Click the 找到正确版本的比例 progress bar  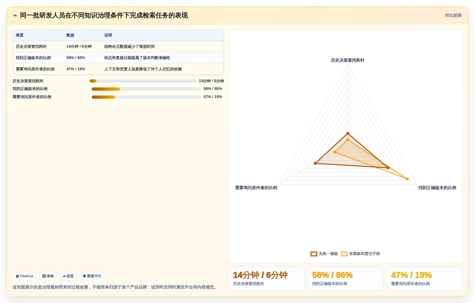pyautogui.click(x=146, y=89)
